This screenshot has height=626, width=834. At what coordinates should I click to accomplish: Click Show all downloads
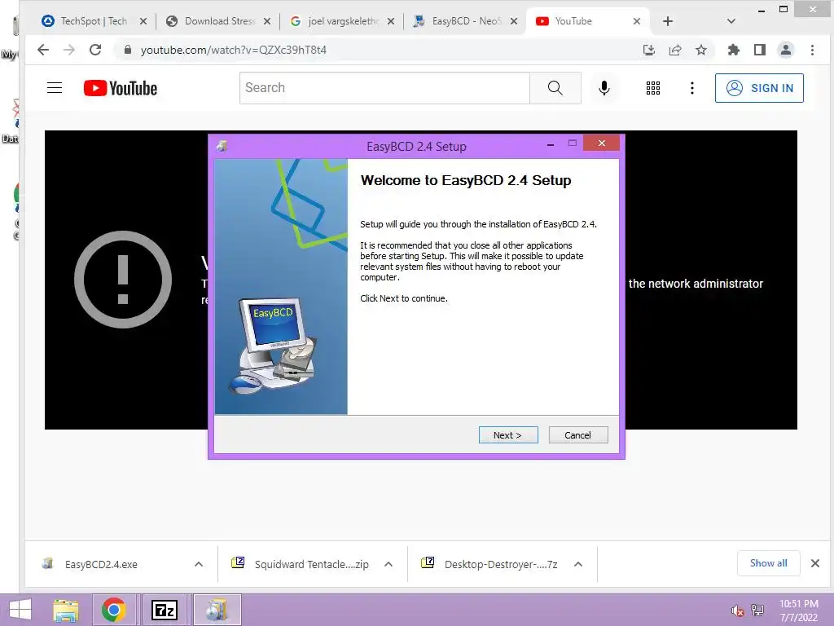(x=769, y=563)
